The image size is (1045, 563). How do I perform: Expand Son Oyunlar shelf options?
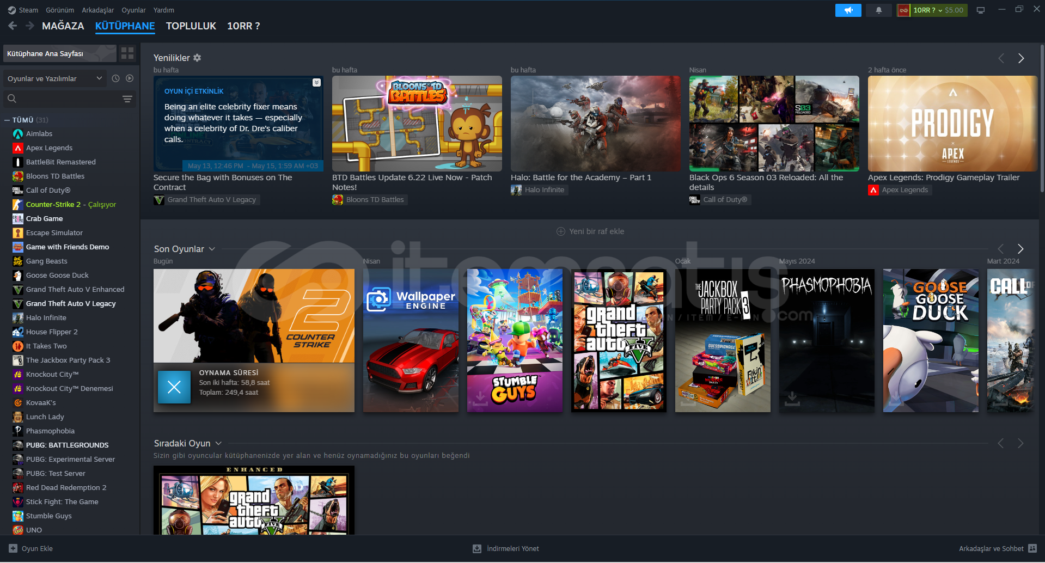[x=212, y=249]
